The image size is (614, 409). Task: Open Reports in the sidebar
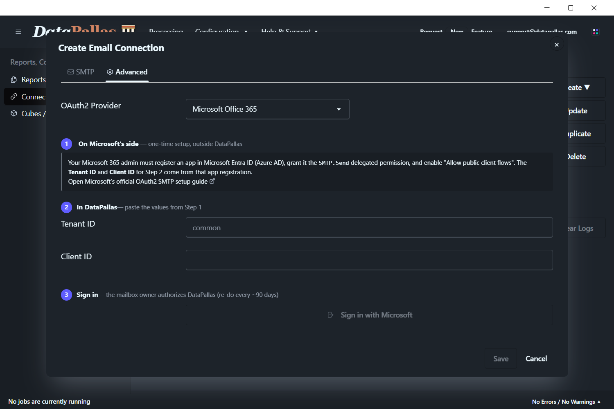tap(28, 80)
